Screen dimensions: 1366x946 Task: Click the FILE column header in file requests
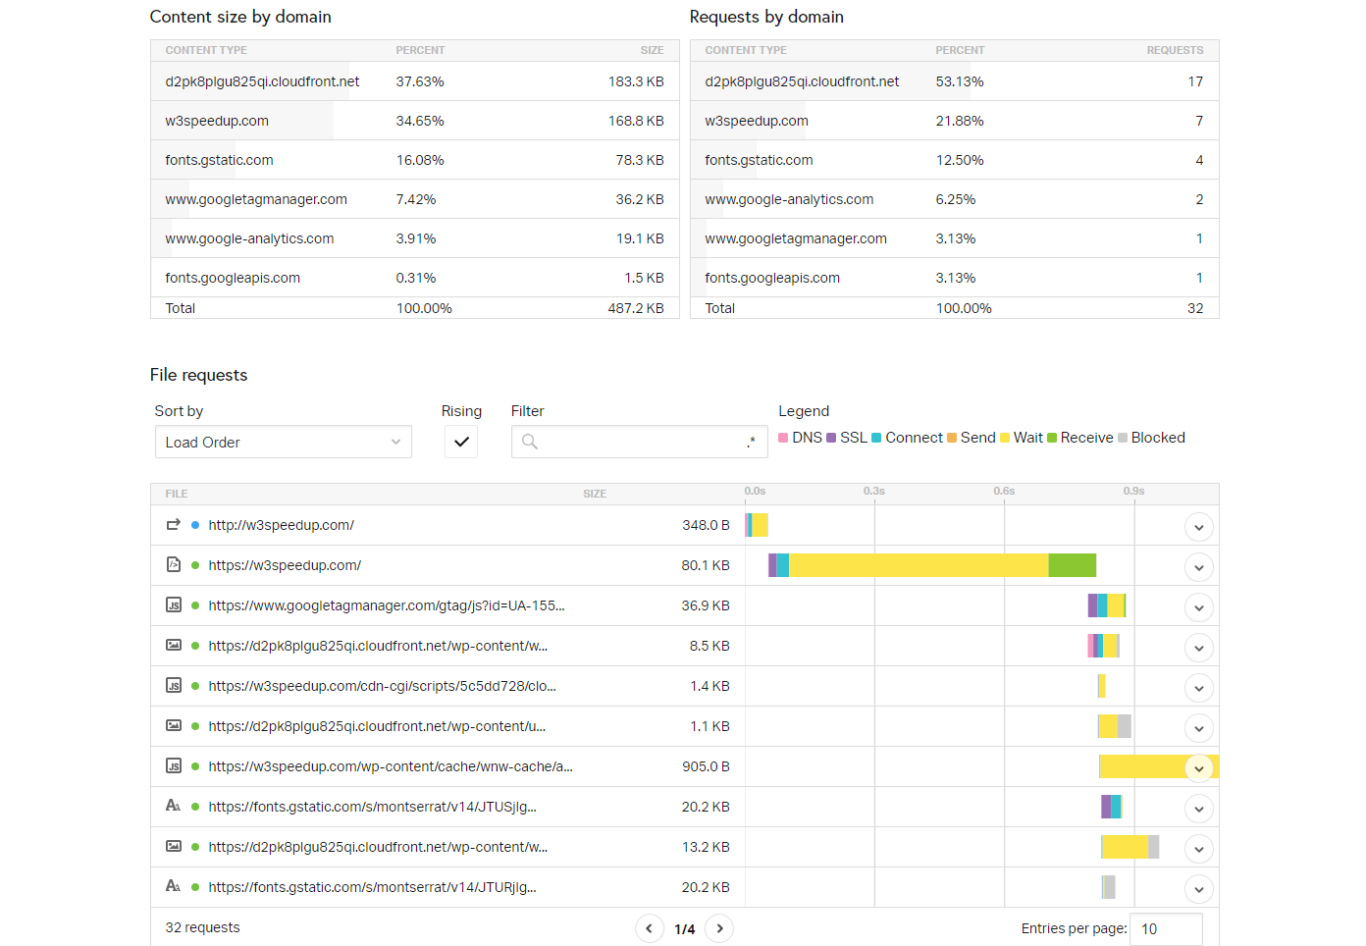tap(177, 494)
